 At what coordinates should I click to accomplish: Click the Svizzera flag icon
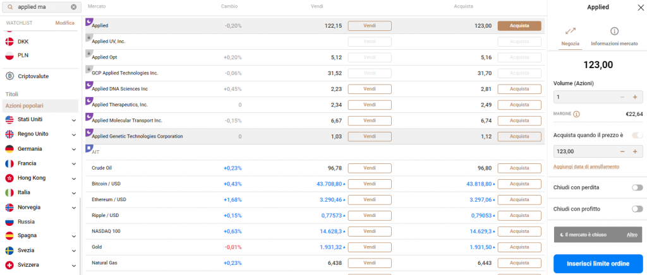9,265
